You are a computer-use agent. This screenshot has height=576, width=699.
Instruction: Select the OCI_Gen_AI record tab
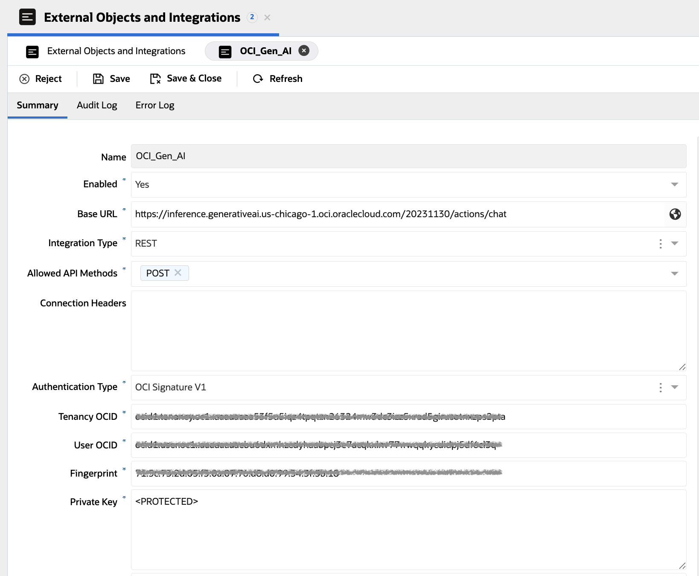pos(262,51)
